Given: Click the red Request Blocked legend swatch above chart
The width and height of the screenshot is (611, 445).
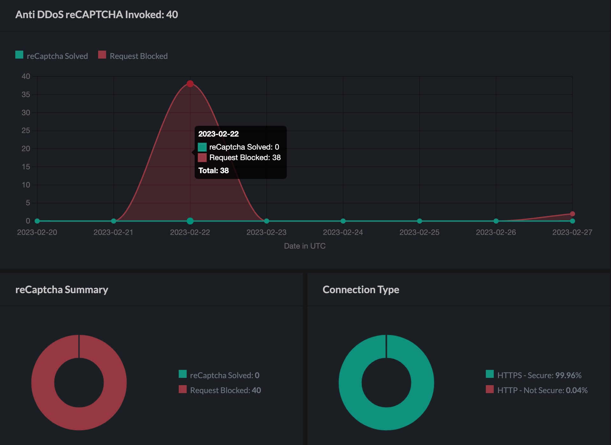Looking at the screenshot, I should click(x=102, y=55).
